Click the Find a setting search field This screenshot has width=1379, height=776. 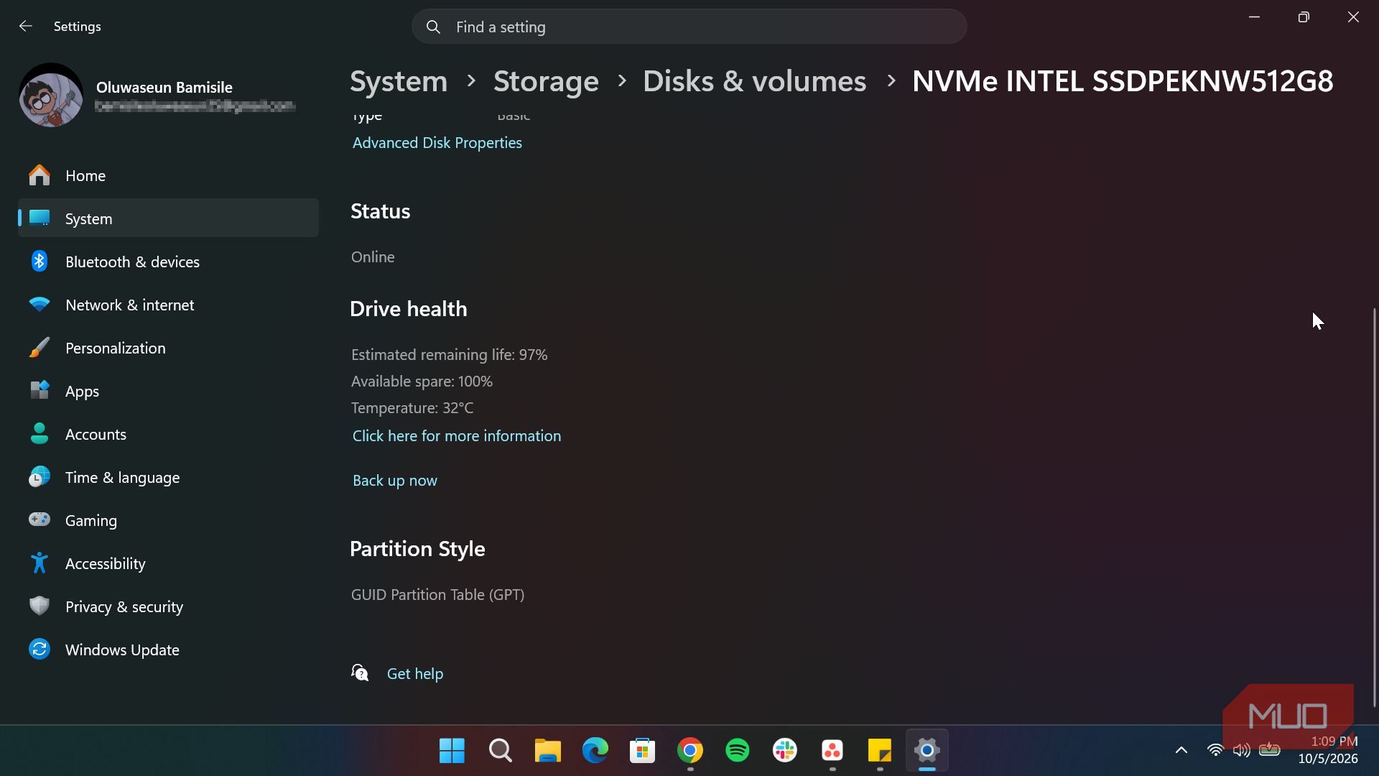(x=689, y=27)
